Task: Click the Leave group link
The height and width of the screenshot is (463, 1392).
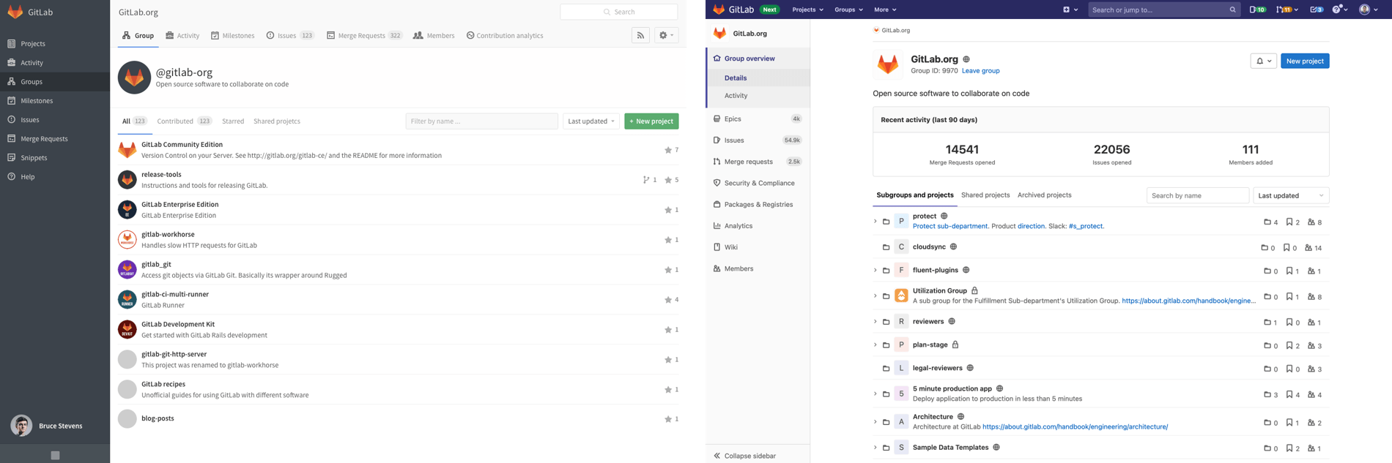Action: (980, 71)
